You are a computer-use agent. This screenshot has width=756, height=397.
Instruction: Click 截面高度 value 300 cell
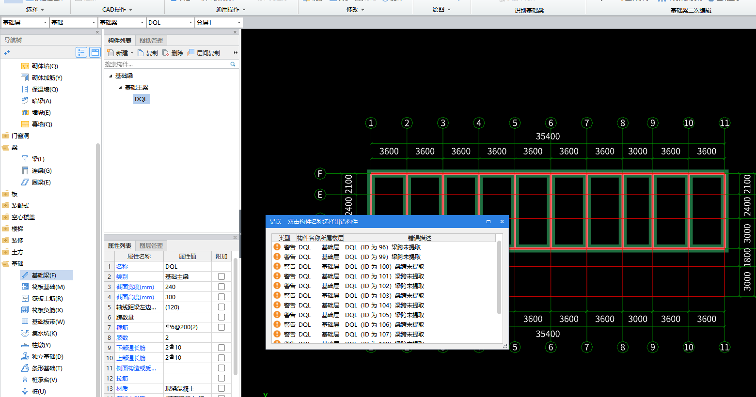[x=188, y=297]
